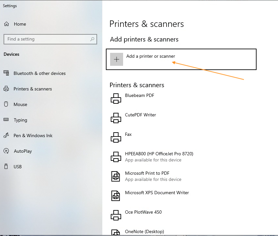Click the USB icon in the sidebar
Image resolution: width=278 pixels, height=236 pixels.
click(6, 167)
